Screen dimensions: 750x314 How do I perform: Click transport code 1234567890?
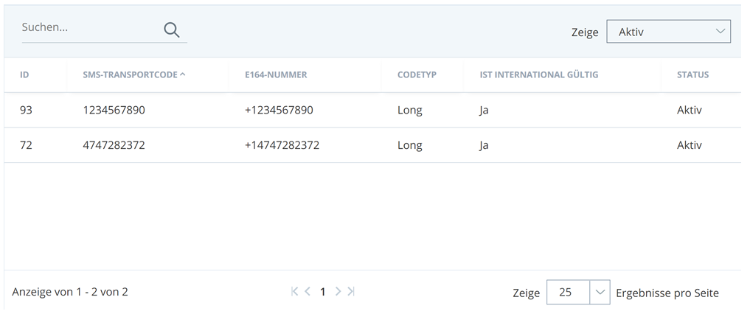point(114,110)
